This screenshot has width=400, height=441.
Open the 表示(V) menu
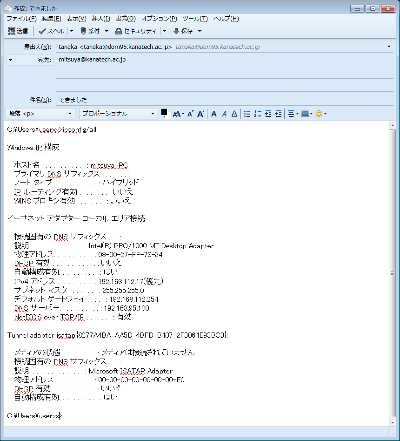(76, 19)
